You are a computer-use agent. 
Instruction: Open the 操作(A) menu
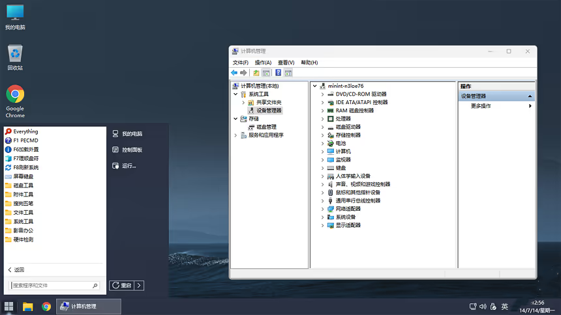point(263,62)
